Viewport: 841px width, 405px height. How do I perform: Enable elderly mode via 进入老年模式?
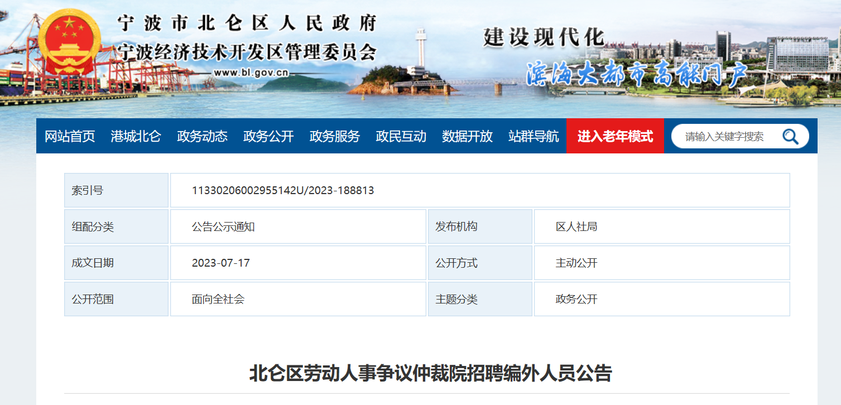coord(615,136)
